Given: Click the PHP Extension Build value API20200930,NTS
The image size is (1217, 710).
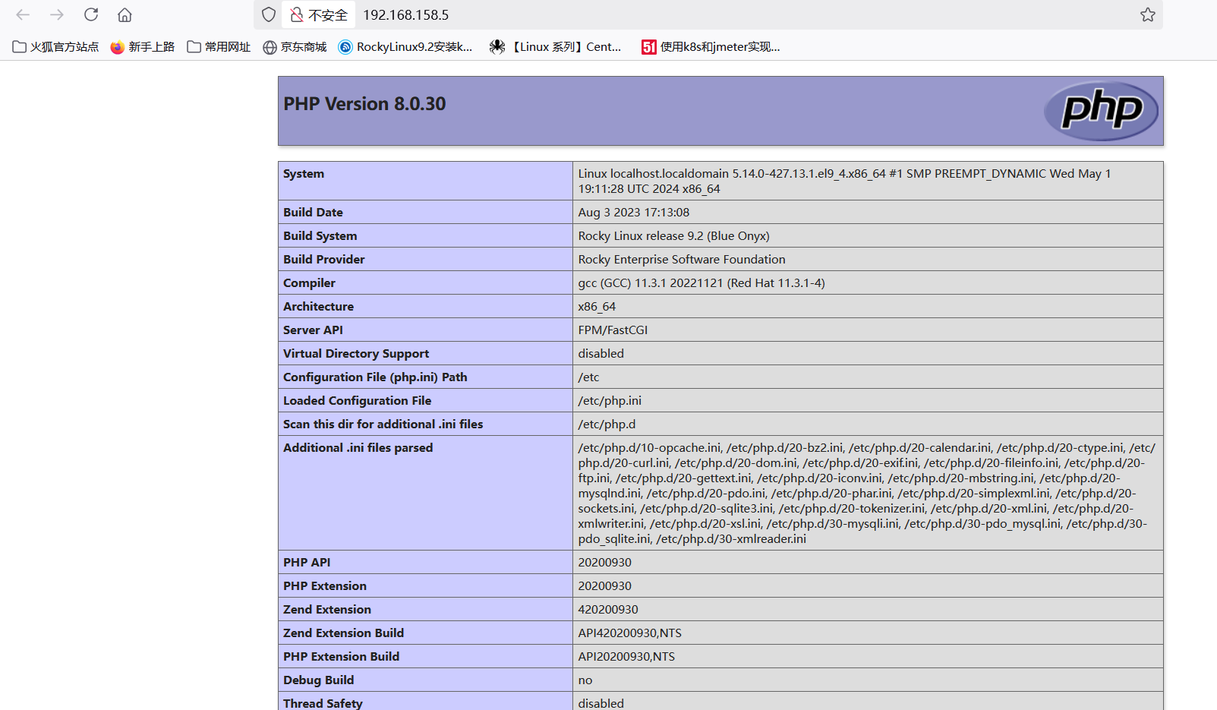Looking at the screenshot, I should point(626,657).
